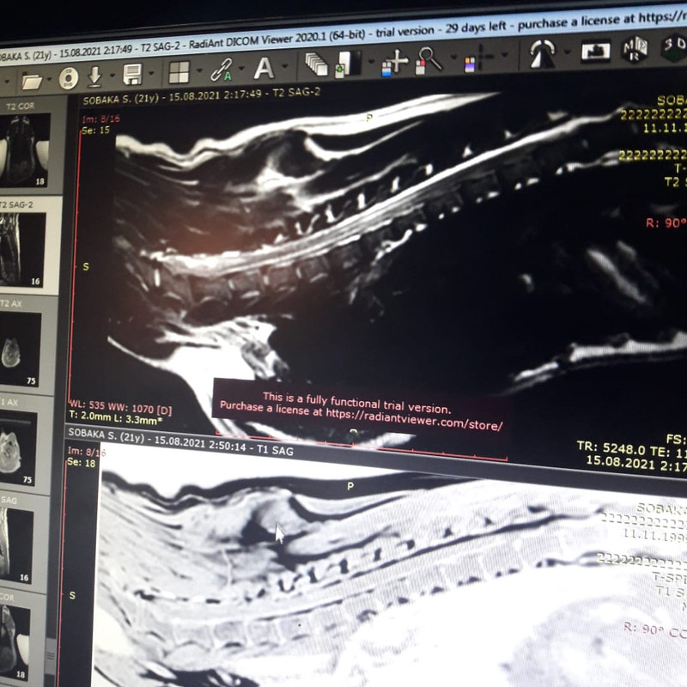Screen dimensions: 687x687
Task: Select the pan arrows tool
Action: point(395,62)
